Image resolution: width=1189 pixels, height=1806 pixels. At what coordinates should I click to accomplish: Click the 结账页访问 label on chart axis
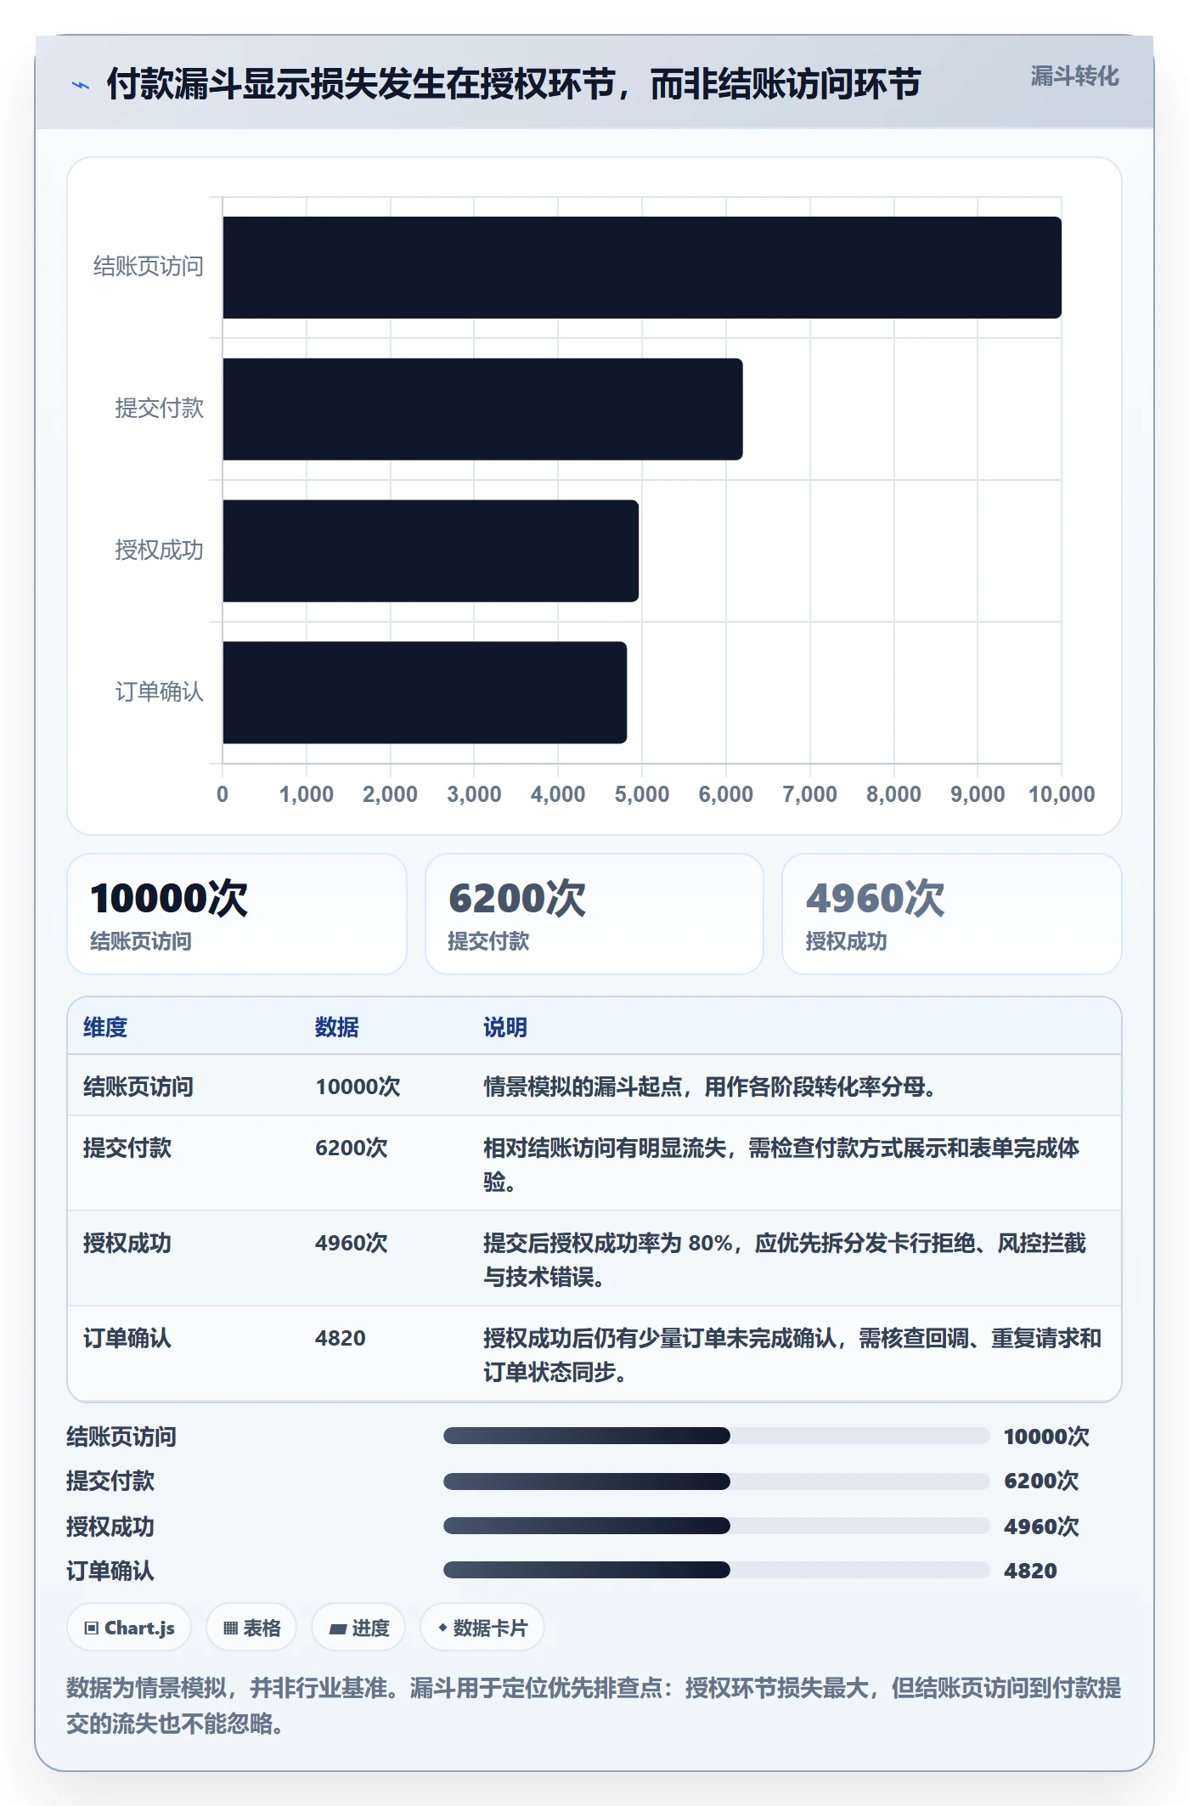point(149,267)
